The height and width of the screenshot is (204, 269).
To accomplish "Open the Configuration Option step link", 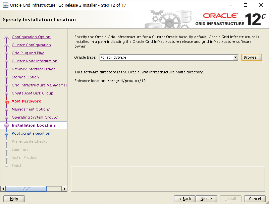I will tap(31, 37).
